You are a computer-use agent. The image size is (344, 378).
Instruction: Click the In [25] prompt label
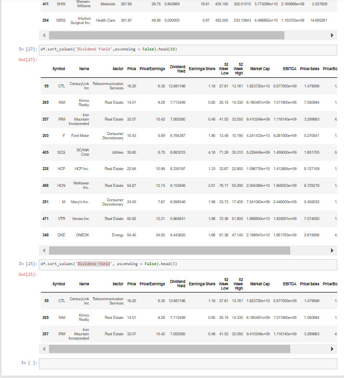tap(28, 264)
